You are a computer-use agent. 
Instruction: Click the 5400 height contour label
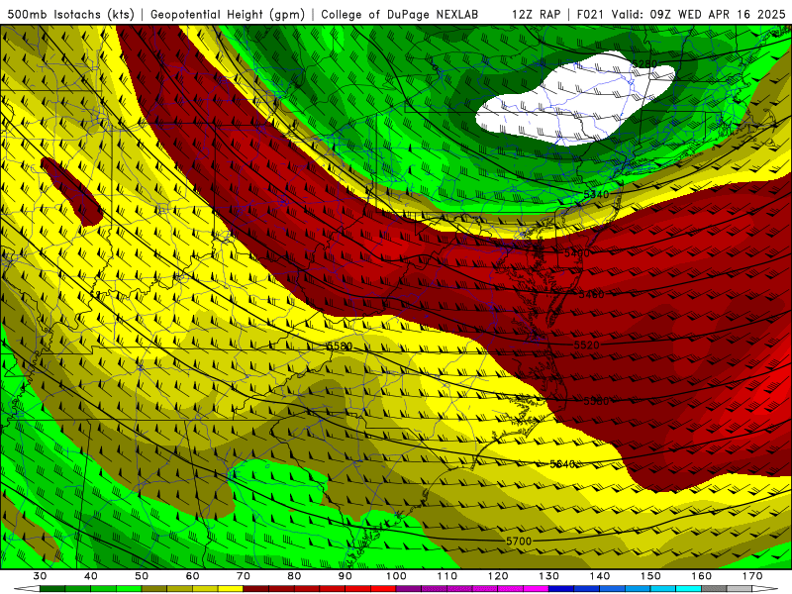[577, 252]
